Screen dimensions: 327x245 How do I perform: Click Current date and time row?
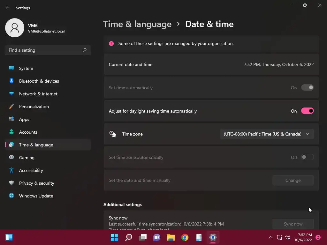click(x=211, y=64)
